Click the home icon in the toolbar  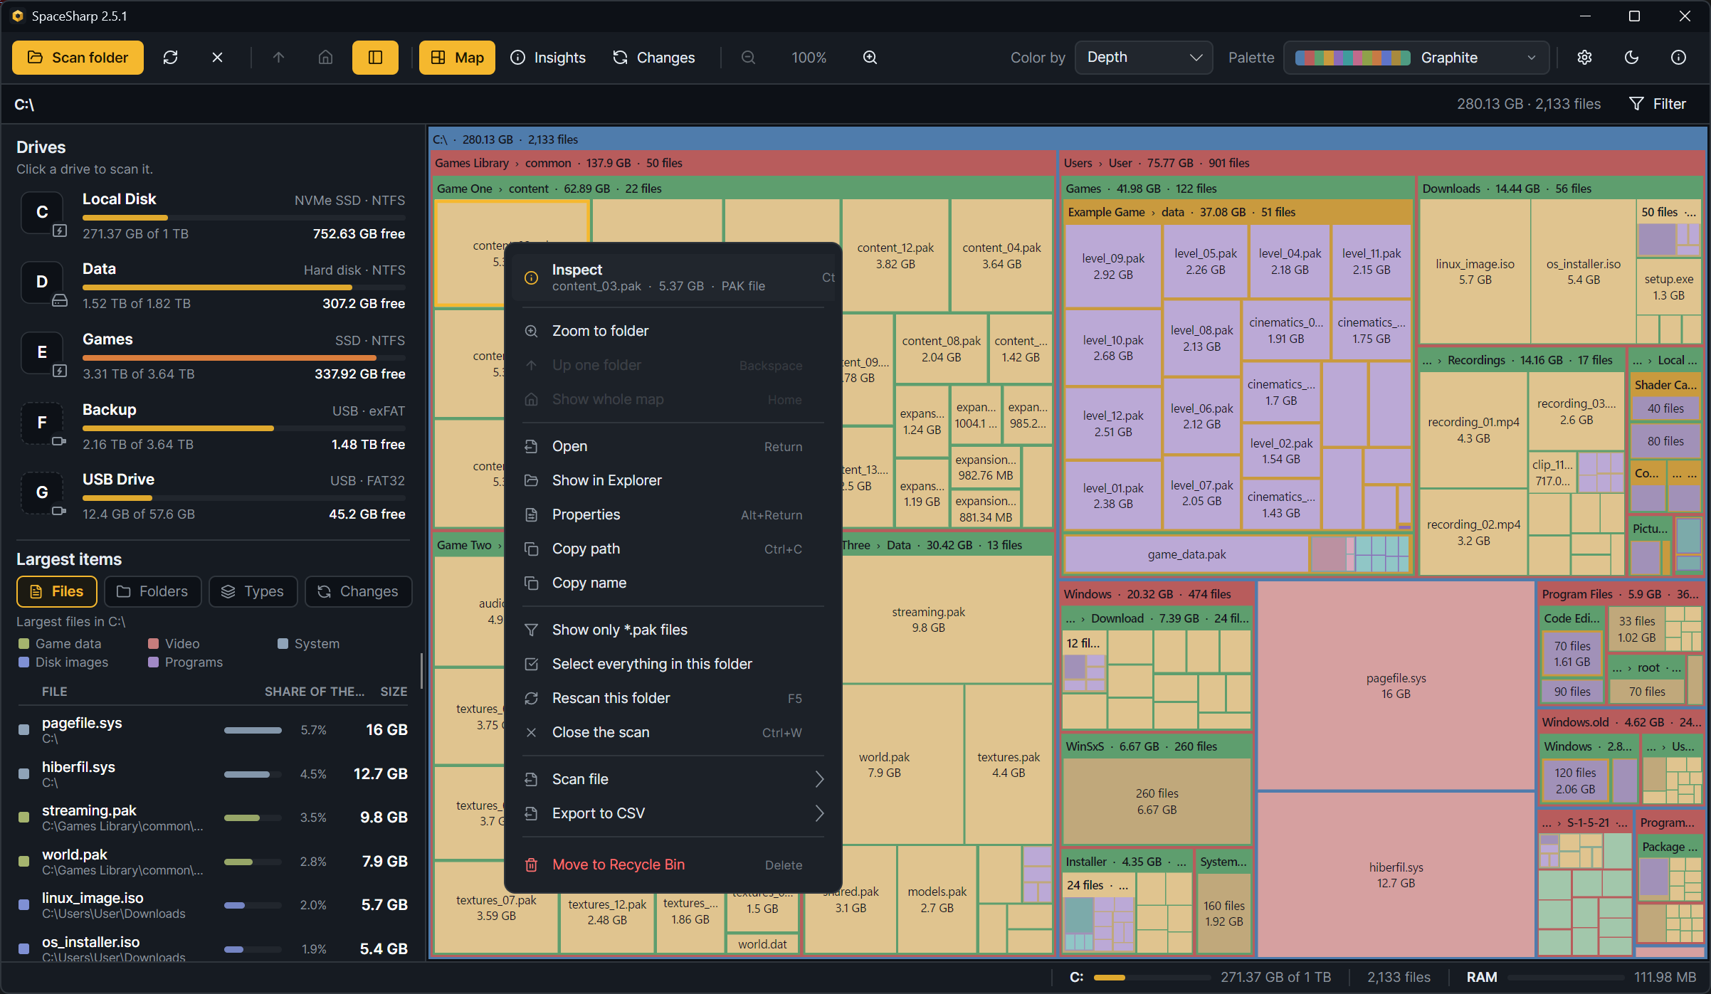pyautogui.click(x=325, y=58)
